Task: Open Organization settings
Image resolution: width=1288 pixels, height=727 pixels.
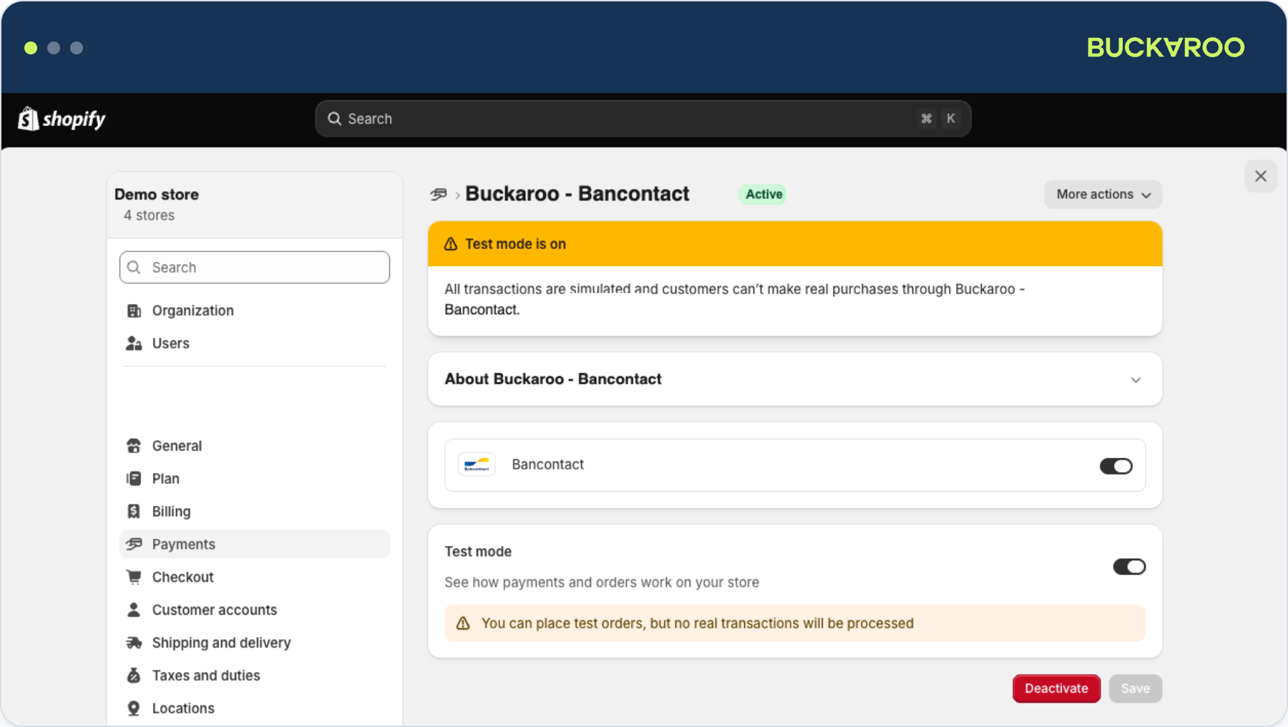Action: (255, 311)
